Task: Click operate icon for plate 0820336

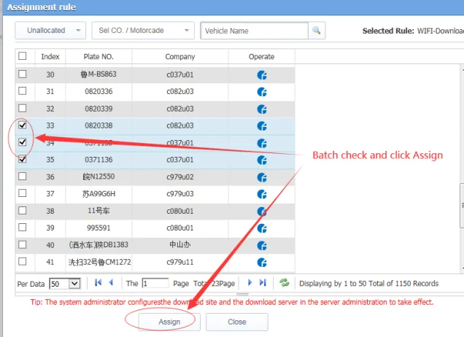Action: pyautogui.click(x=262, y=92)
